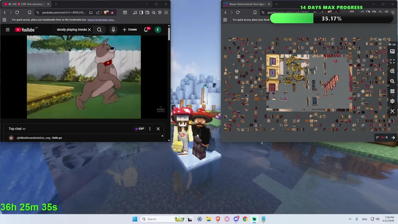This screenshot has width=398, height=224.
Task: Open YouTube notifications bell
Action: tap(146, 30)
